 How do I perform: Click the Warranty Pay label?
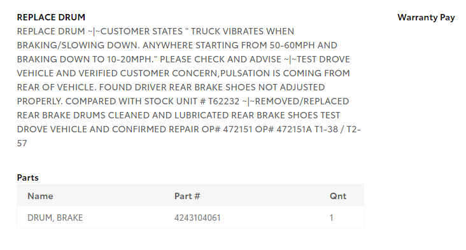coord(426,18)
